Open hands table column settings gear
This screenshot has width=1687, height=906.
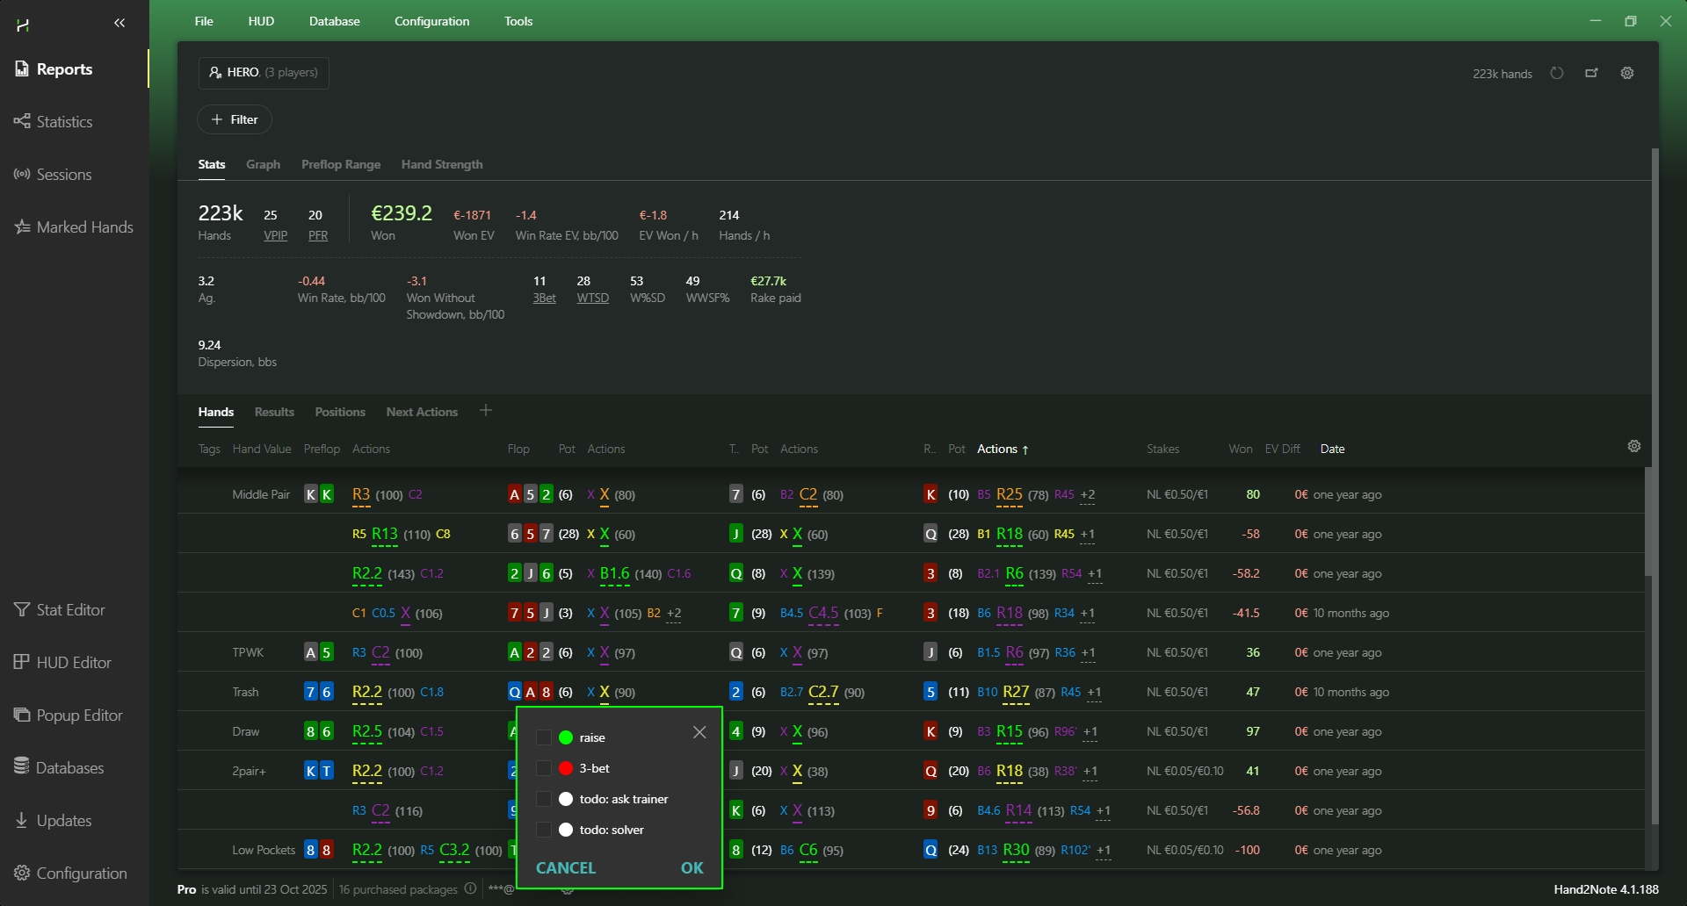click(x=1634, y=446)
